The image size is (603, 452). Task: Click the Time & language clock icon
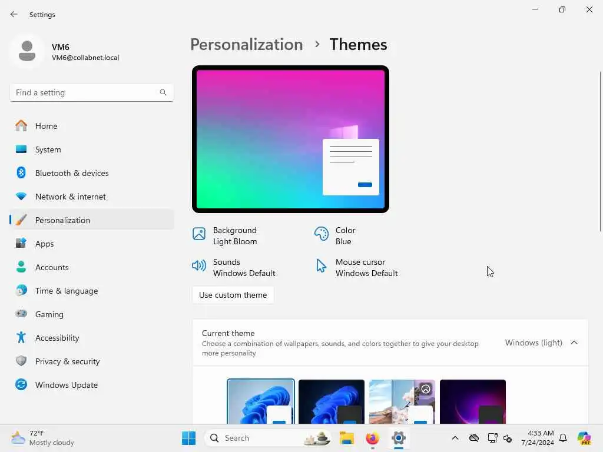21,290
